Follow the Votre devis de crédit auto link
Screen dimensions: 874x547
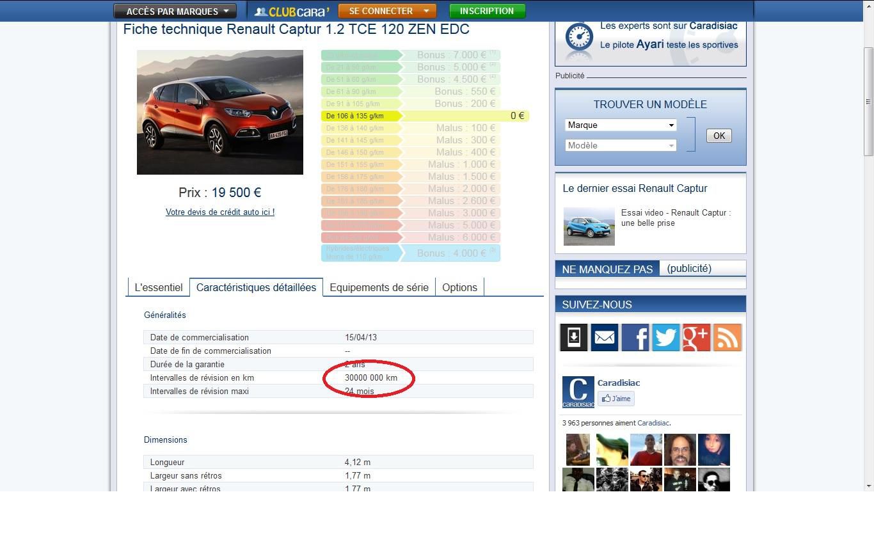[x=220, y=212]
